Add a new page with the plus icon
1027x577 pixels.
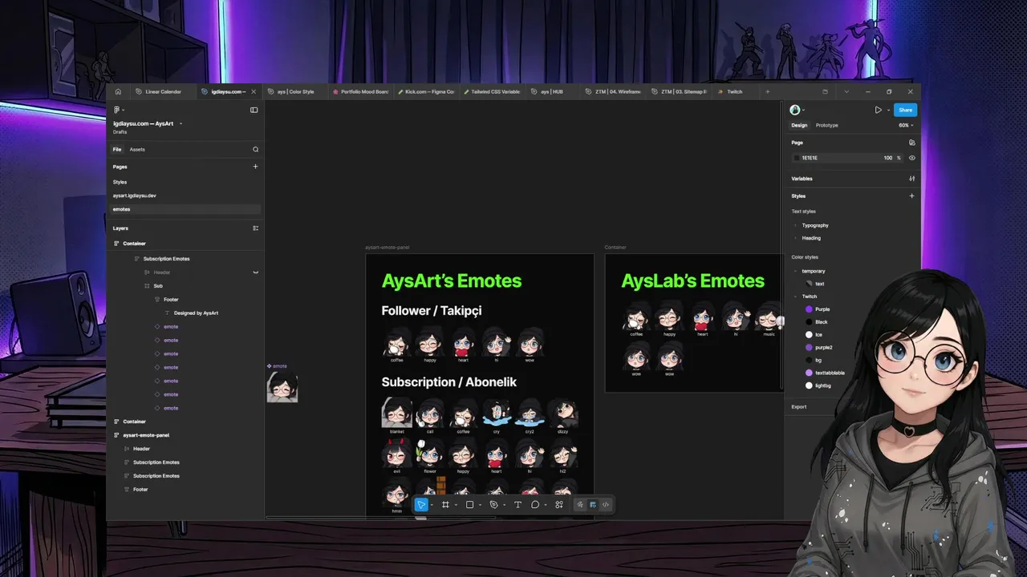tap(256, 167)
